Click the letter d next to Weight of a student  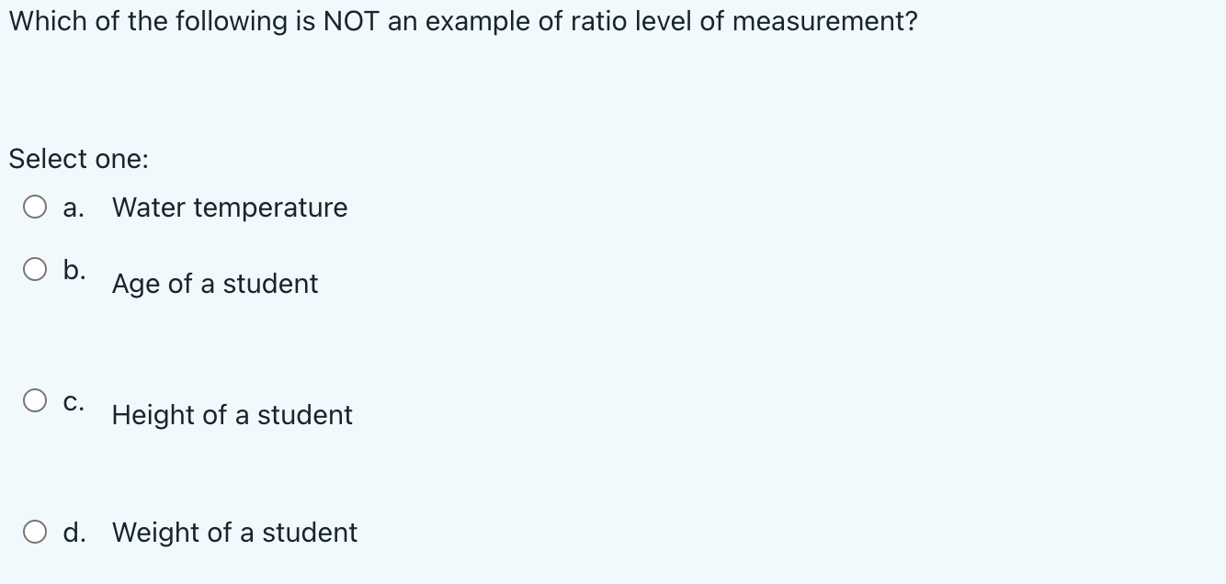click(74, 532)
